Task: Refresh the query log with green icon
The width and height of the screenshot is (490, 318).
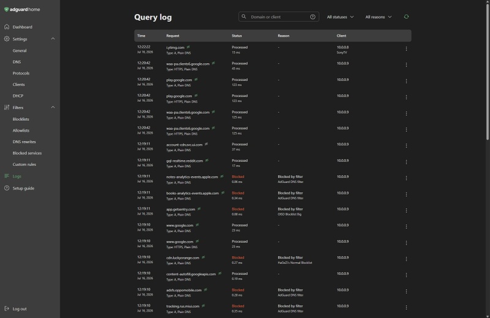Action: tap(406, 17)
